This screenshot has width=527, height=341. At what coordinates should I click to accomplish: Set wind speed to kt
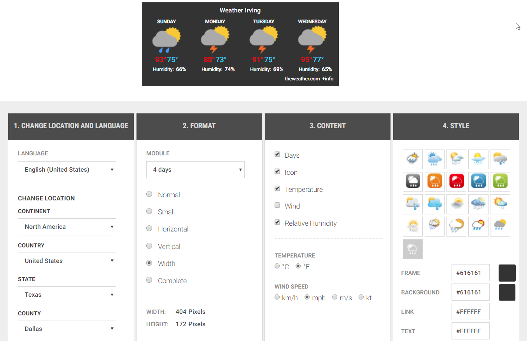(361, 297)
